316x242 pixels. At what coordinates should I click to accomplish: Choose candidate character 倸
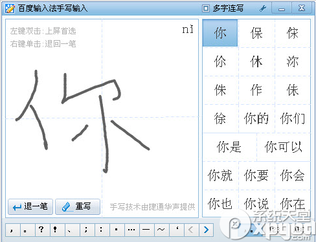click(293, 33)
